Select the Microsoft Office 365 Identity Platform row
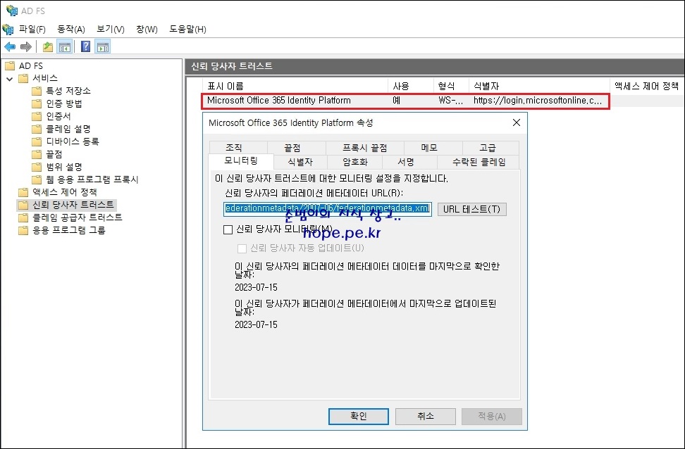 (405, 101)
